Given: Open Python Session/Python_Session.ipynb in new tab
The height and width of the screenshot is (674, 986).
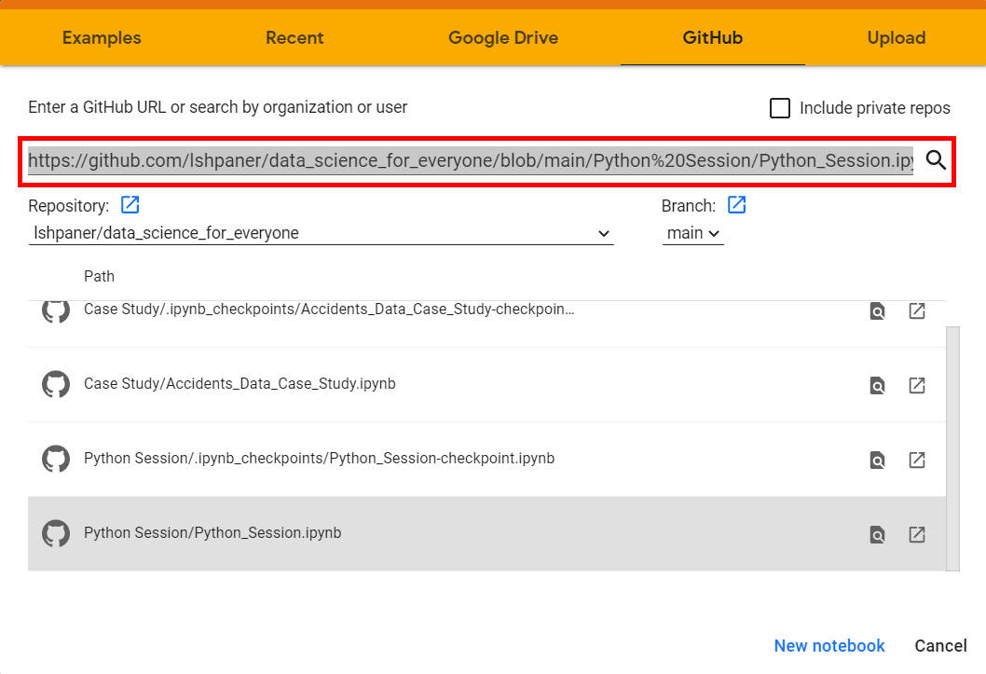Looking at the screenshot, I should click(917, 534).
